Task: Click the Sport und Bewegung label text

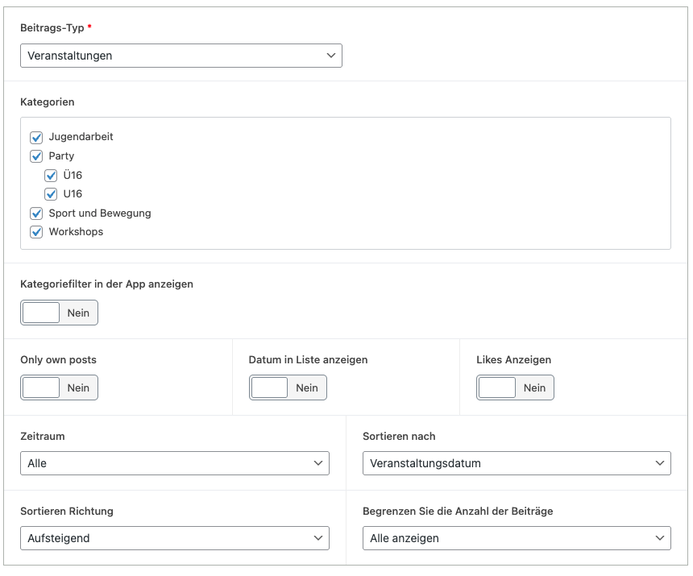Action: (100, 213)
